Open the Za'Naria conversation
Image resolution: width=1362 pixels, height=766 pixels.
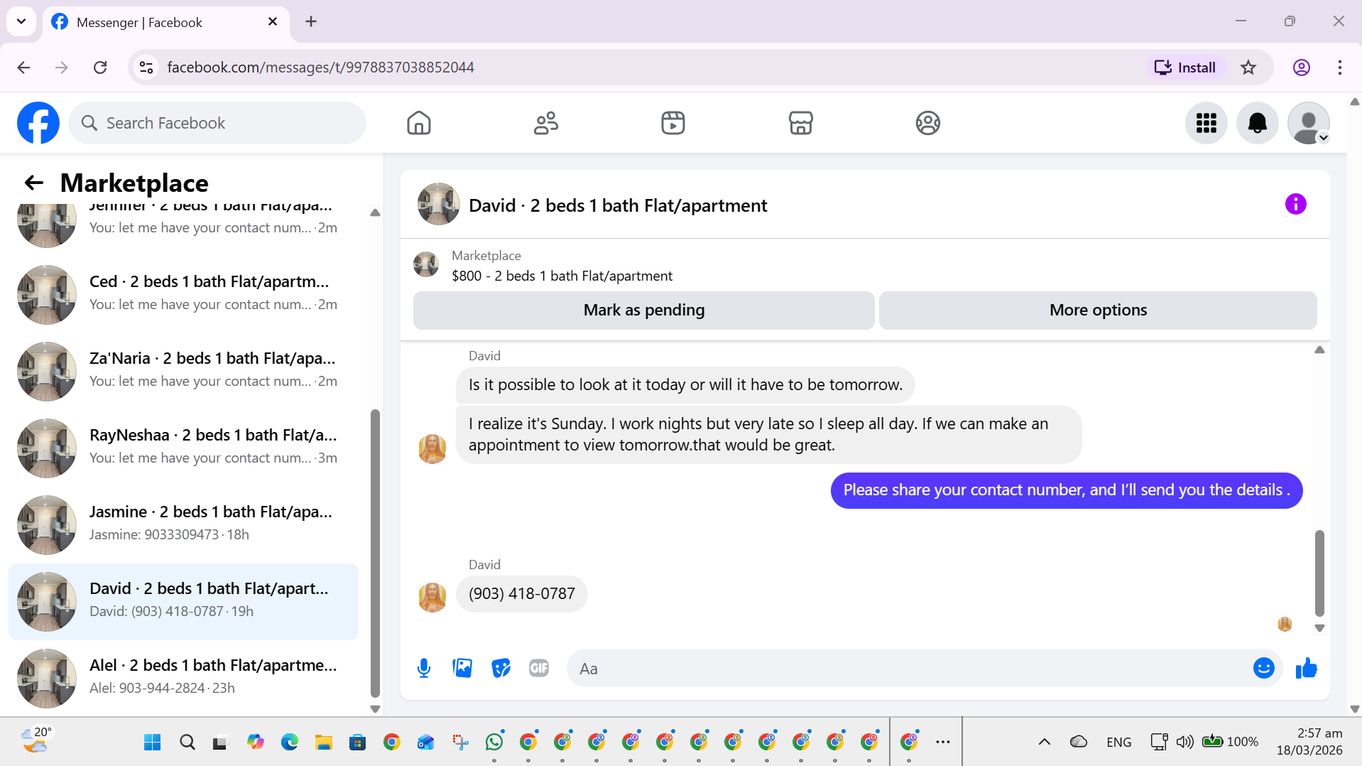(183, 371)
